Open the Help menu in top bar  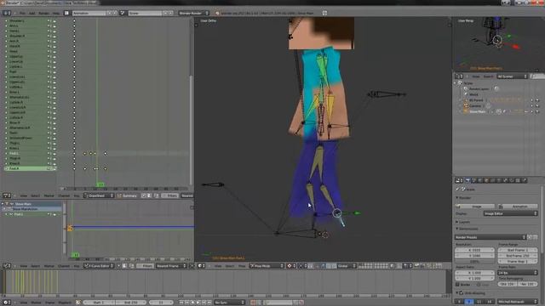pos(56,14)
